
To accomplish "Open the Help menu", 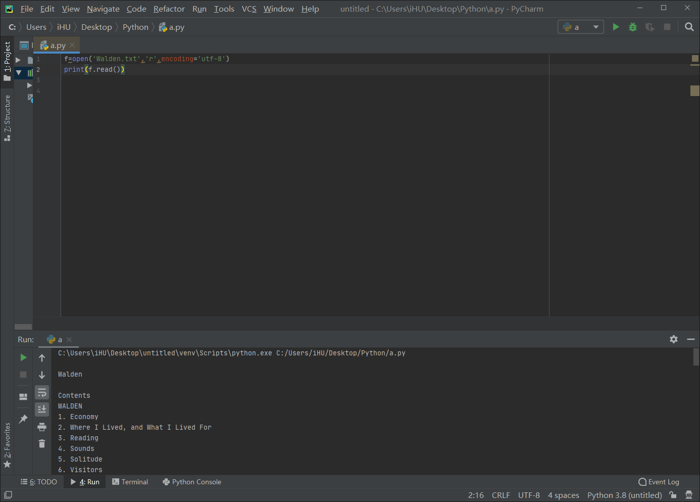I will (310, 9).
